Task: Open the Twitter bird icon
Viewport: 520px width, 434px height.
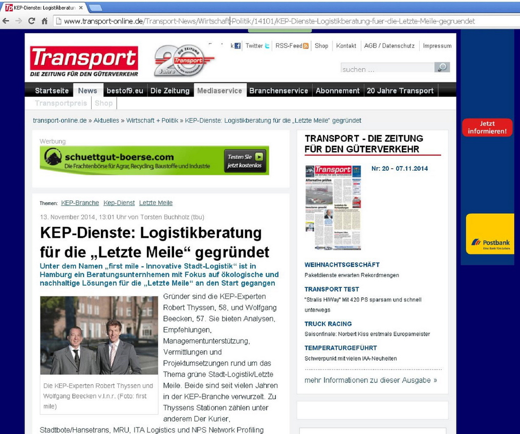Action: (267, 46)
